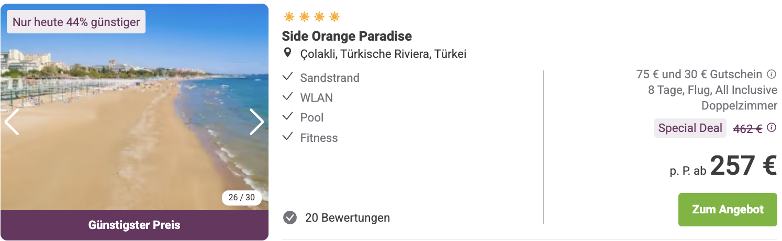The height and width of the screenshot is (241, 782).
Task: Click the Special Deal badge
Action: pos(690,128)
